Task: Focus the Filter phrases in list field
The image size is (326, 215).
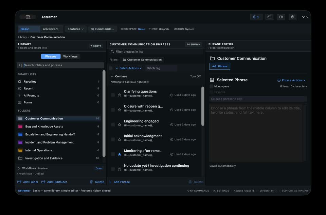Action: click(156, 52)
